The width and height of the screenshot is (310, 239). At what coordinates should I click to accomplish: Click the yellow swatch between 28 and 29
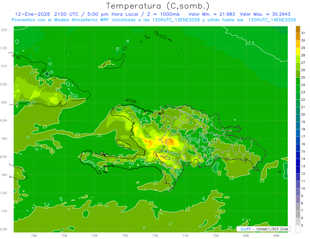coord(298,52)
